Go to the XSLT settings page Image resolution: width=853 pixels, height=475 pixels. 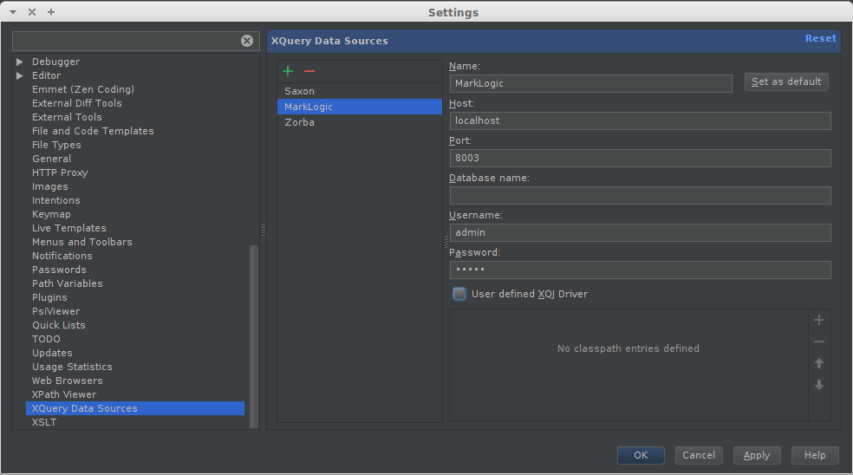click(44, 422)
